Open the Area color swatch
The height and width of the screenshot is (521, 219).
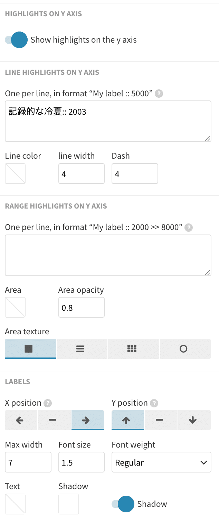[x=15, y=307]
